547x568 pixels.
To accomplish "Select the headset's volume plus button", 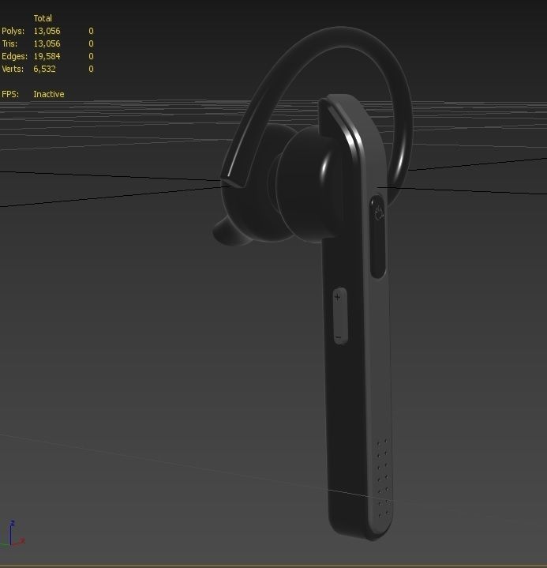I will coord(338,298).
